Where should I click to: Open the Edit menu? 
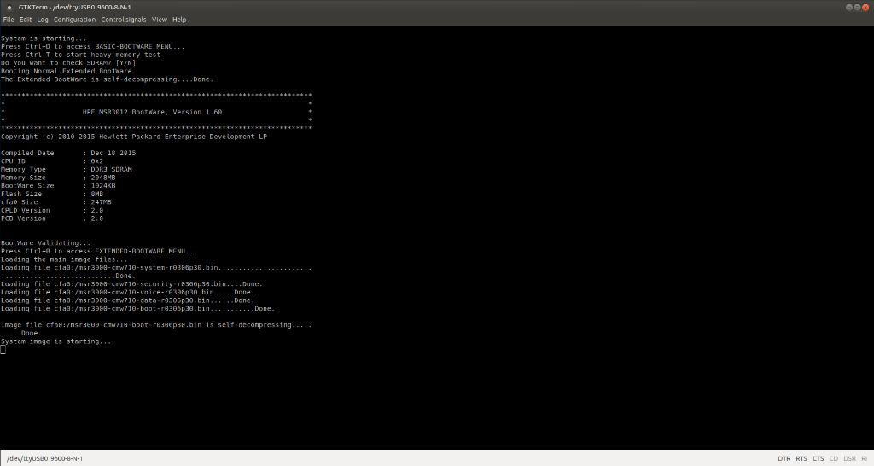coord(26,20)
